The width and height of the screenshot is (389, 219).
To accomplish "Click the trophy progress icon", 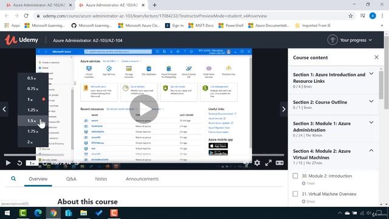I will pos(332,40).
